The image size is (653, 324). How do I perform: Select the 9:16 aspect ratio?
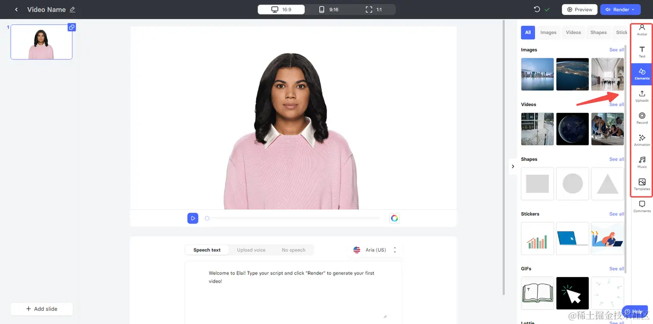click(328, 9)
